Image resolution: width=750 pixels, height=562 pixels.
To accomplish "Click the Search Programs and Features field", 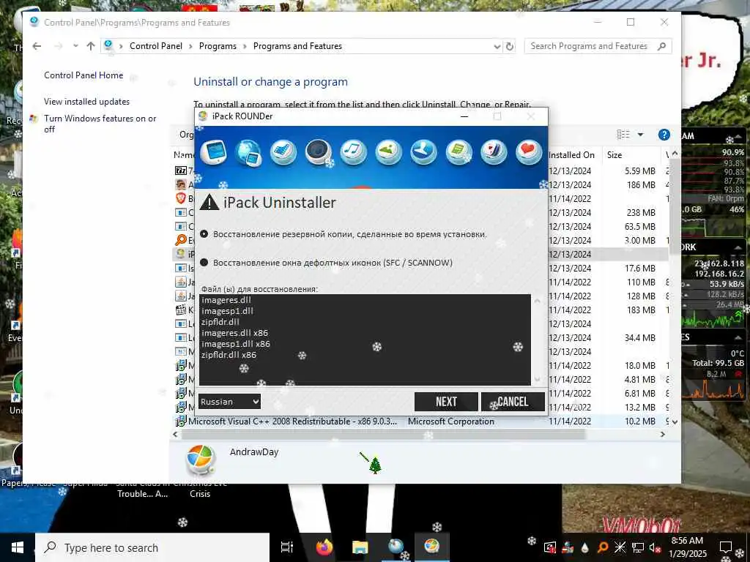I will click(x=598, y=46).
